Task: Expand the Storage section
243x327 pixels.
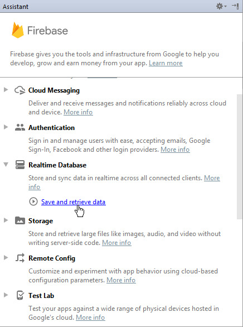Action: coord(6,220)
